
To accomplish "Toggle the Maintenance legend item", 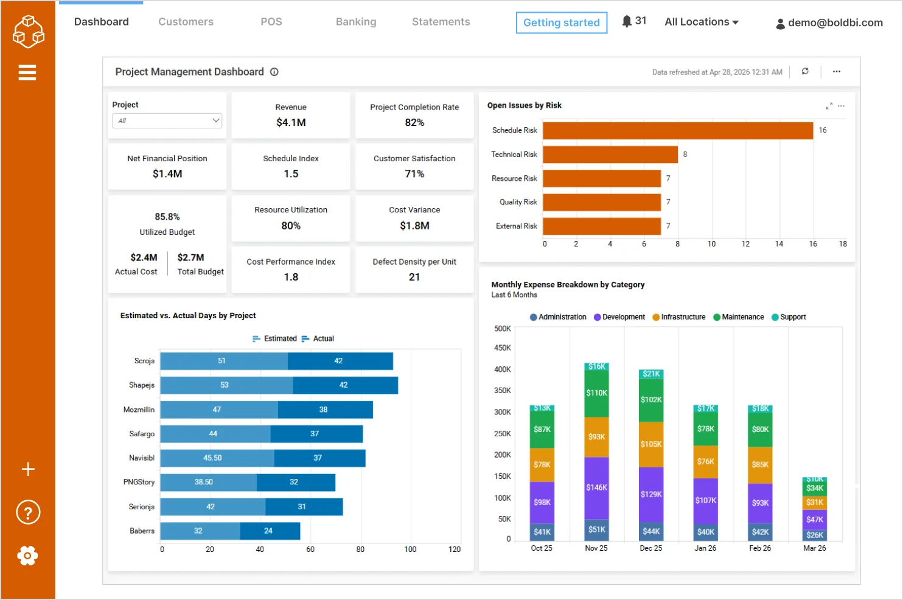I will point(739,317).
